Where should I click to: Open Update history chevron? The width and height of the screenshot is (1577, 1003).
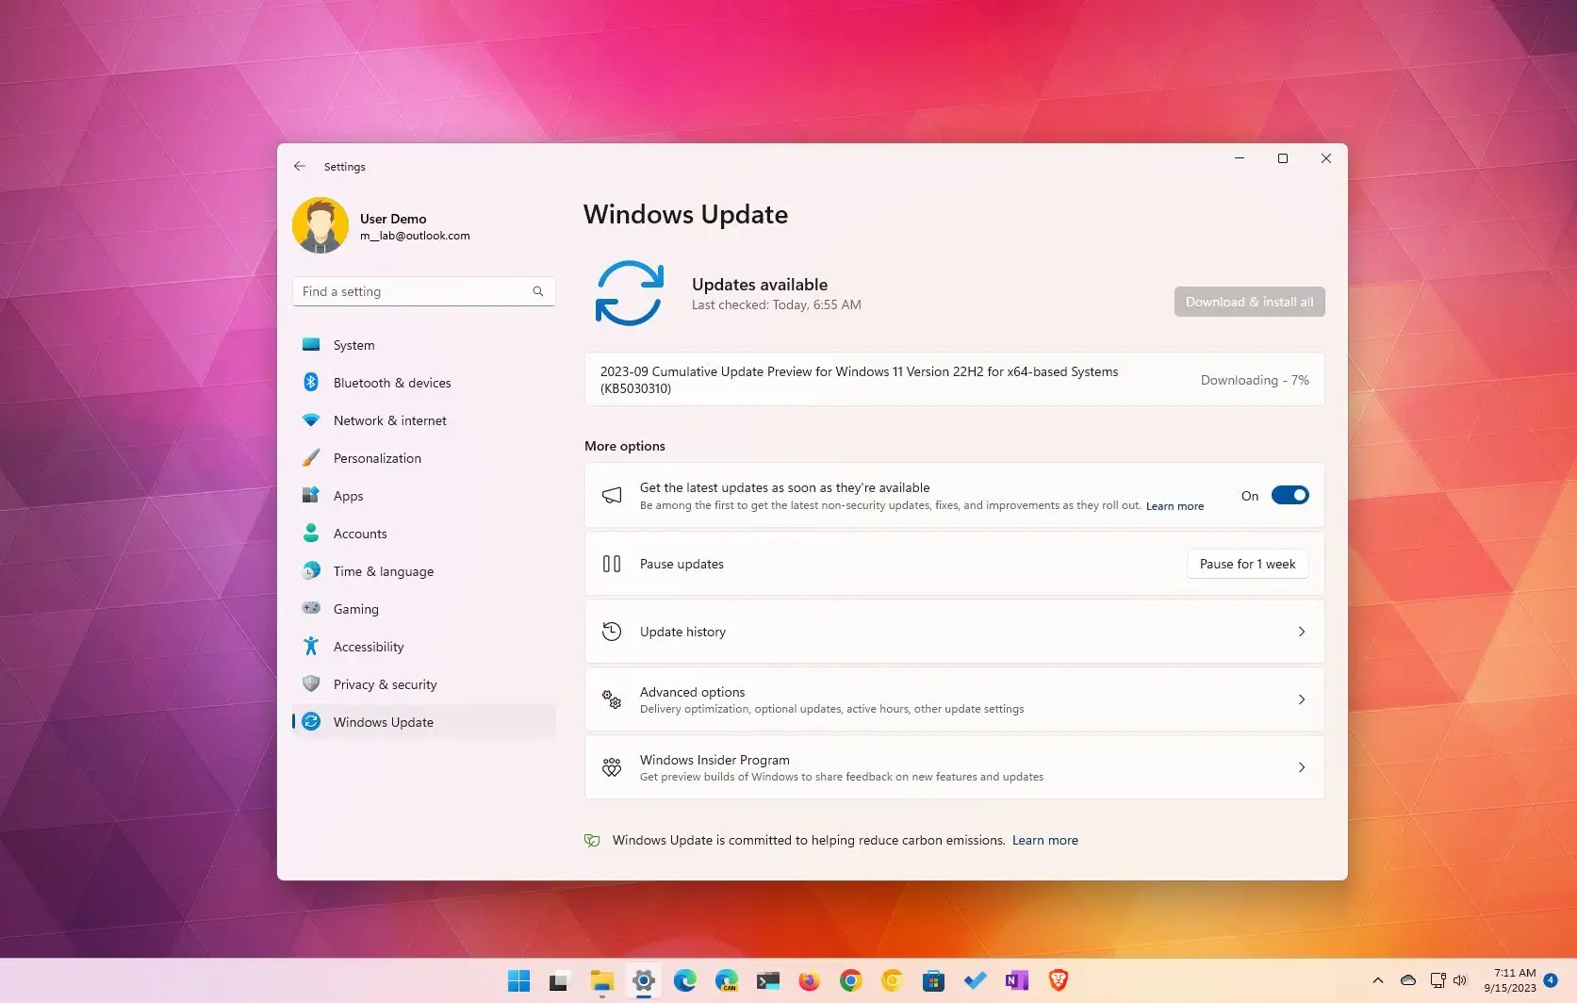point(1302,632)
